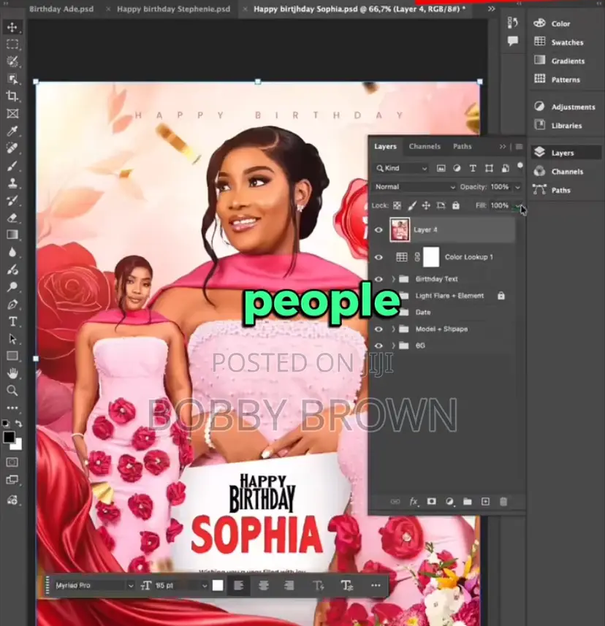Select the Hand tool
The width and height of the screenshot is (605, 626).
click(12, 373)
